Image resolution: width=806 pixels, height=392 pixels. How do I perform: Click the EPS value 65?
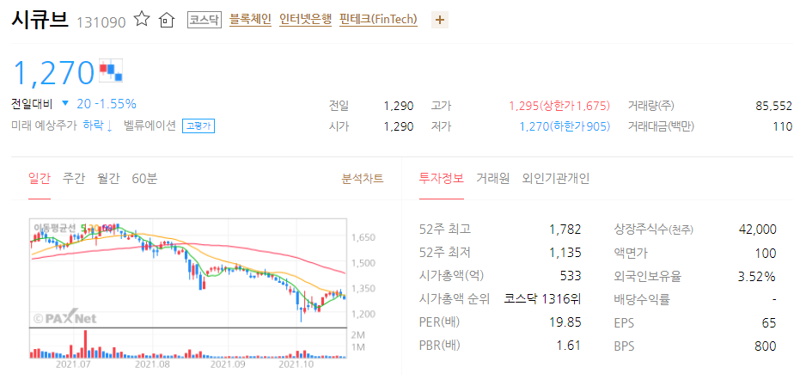(770, 322)
